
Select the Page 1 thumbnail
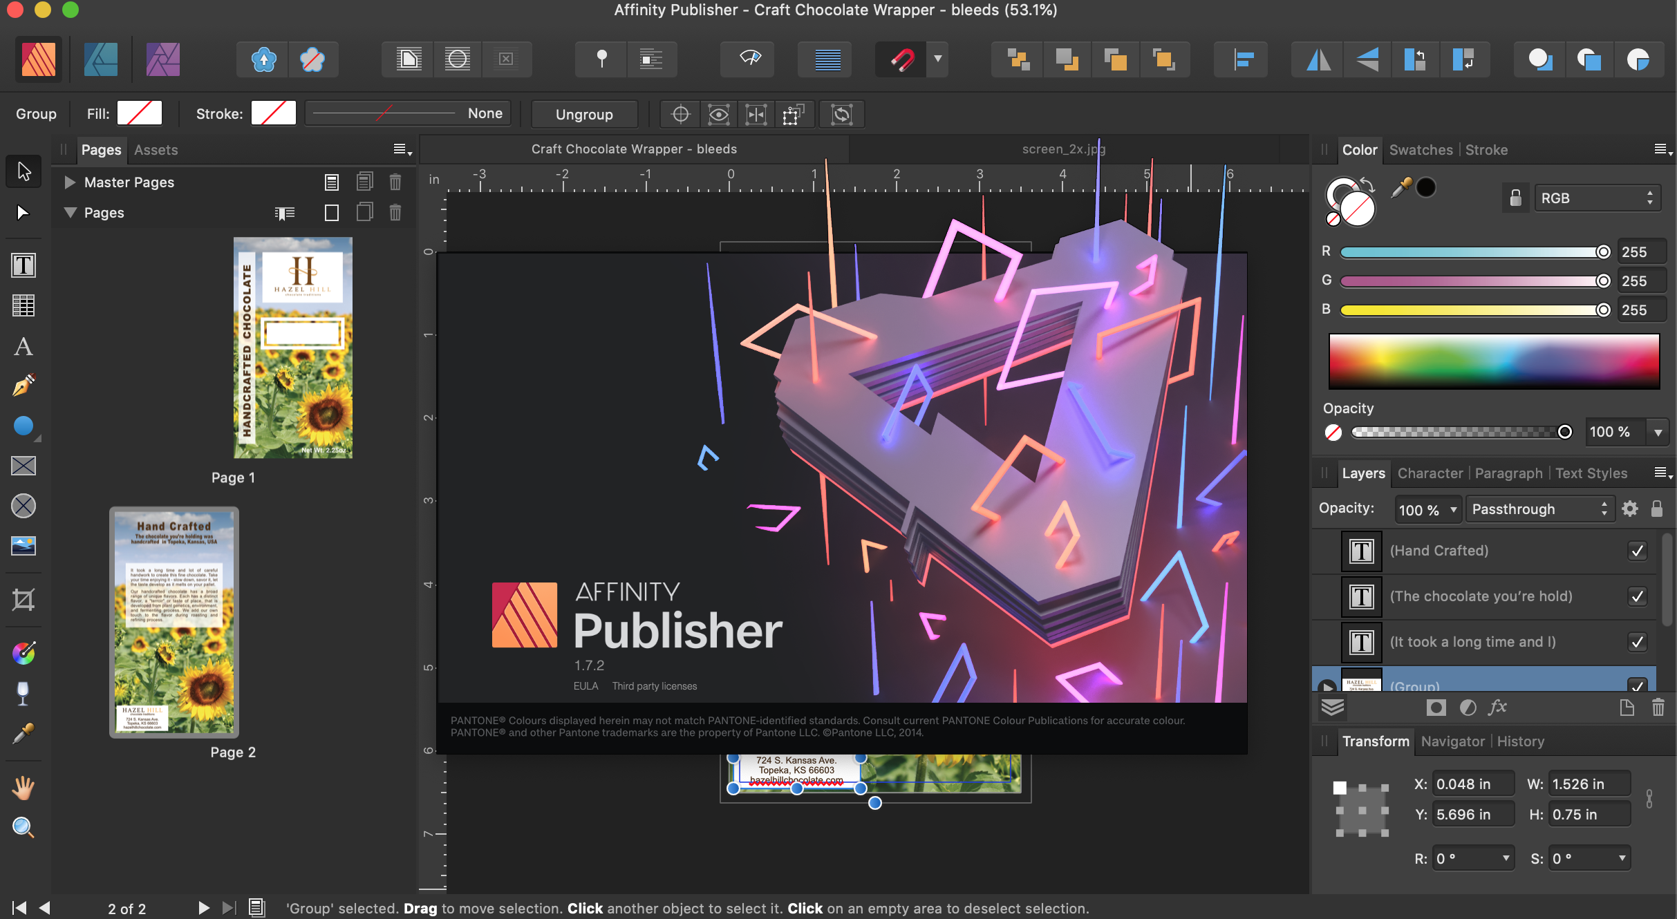click(293, 348)
